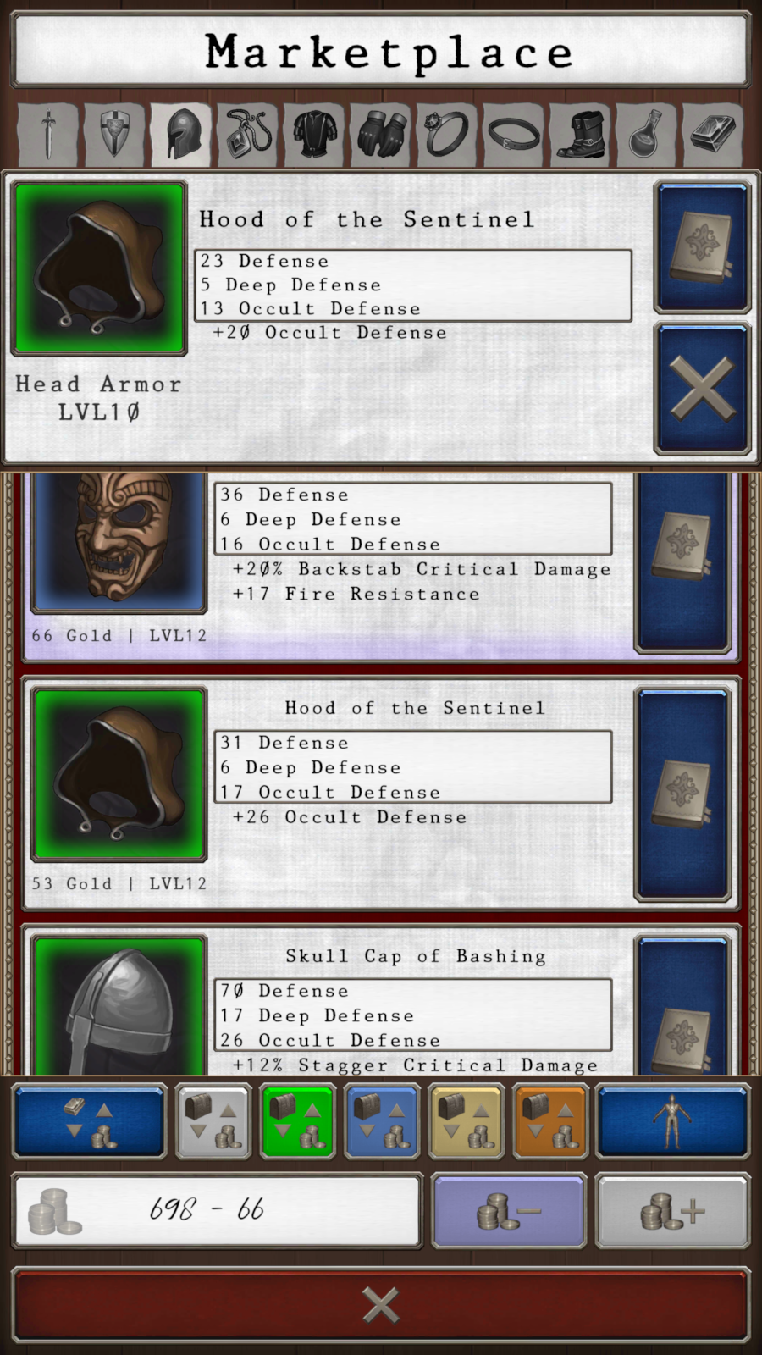The height and width of the screenshot is (1355, 762).
Task: Select the belt category icon
Action: [514, 134]
